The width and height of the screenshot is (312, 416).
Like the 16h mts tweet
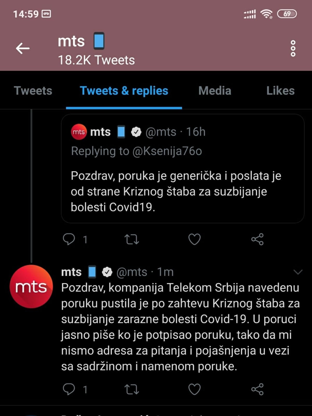pyautogui.click(x=194, y=239)
